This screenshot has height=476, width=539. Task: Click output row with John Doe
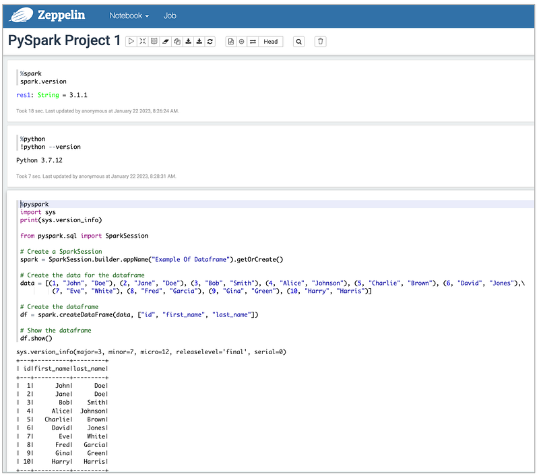click(62, 386)
